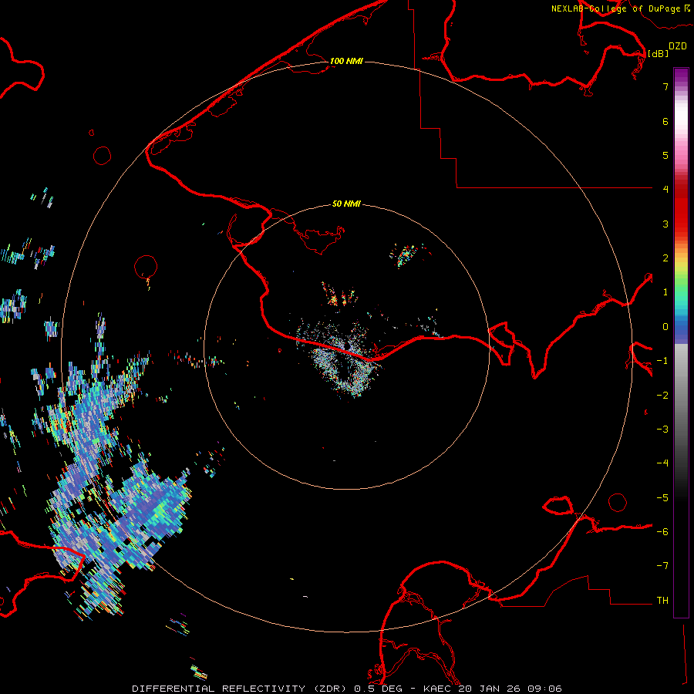Image resolution: width=694 pixels, height=694 pixels.
Task: Click the color scale value -5
Action: [662, 498]
